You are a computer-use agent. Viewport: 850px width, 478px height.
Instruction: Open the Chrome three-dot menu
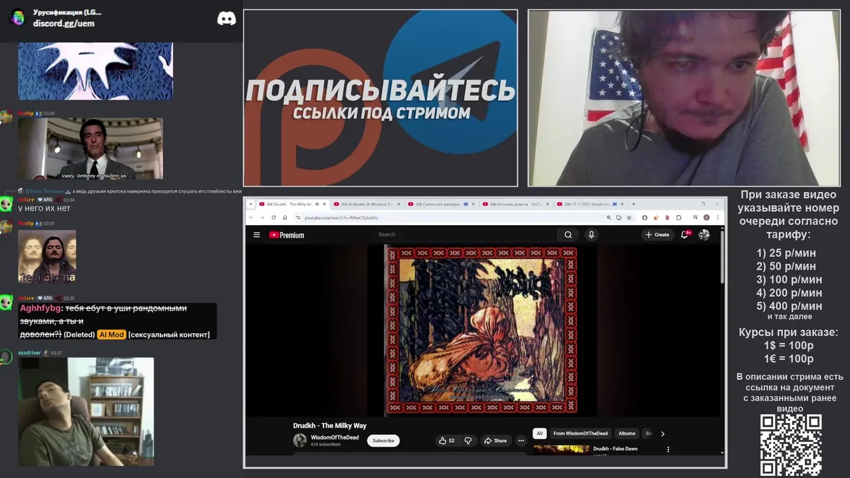click(x=718, y=217)
